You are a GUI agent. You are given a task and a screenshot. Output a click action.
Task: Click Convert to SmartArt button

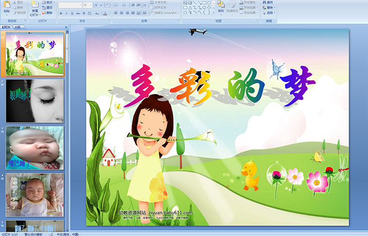165,13
